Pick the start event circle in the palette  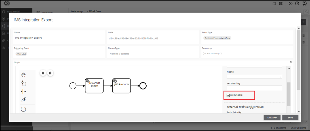(x=24, y=109)
